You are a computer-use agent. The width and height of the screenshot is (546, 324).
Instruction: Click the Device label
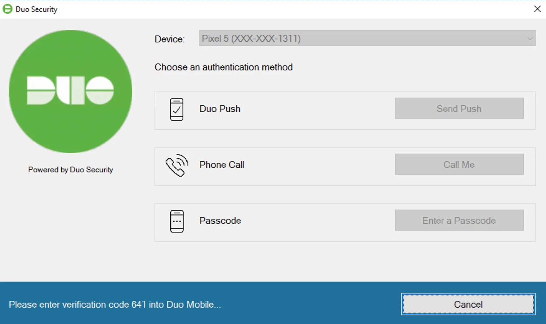(169, 39)
